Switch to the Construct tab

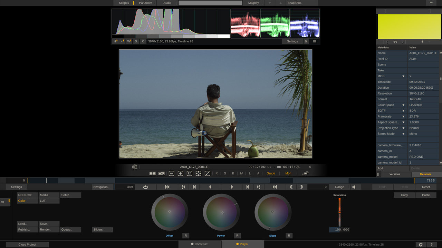pyautogui.click(x=200, y=244)
